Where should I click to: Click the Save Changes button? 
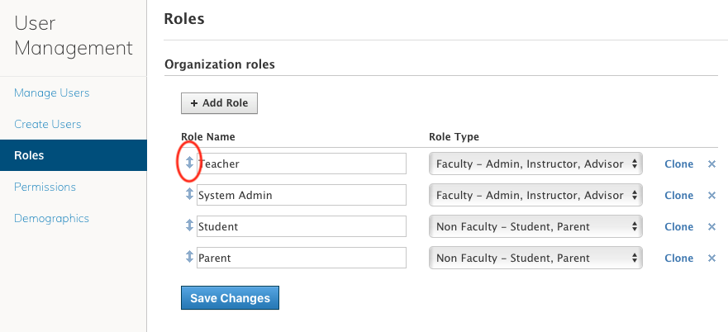230,297
